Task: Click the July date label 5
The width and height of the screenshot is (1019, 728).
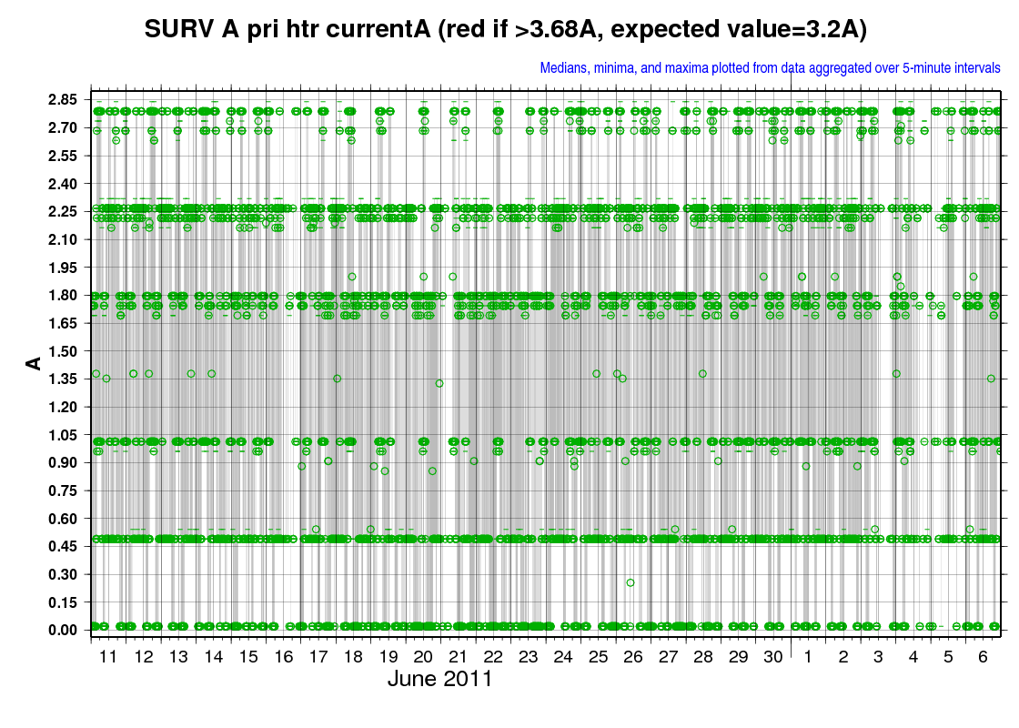Action: point(948,657)
